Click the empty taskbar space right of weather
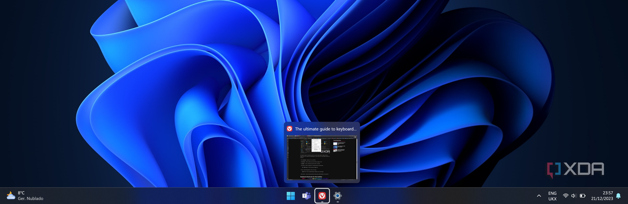628x204 pixels. pyautogui.click(x=152, y=196)
